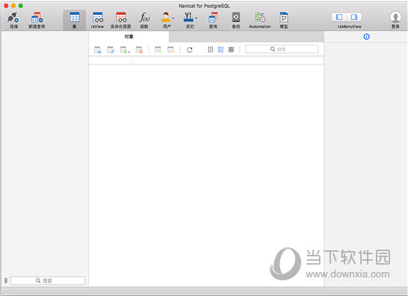
Task: Click the search field in object toolbar
Action: [x=282, y=49]
